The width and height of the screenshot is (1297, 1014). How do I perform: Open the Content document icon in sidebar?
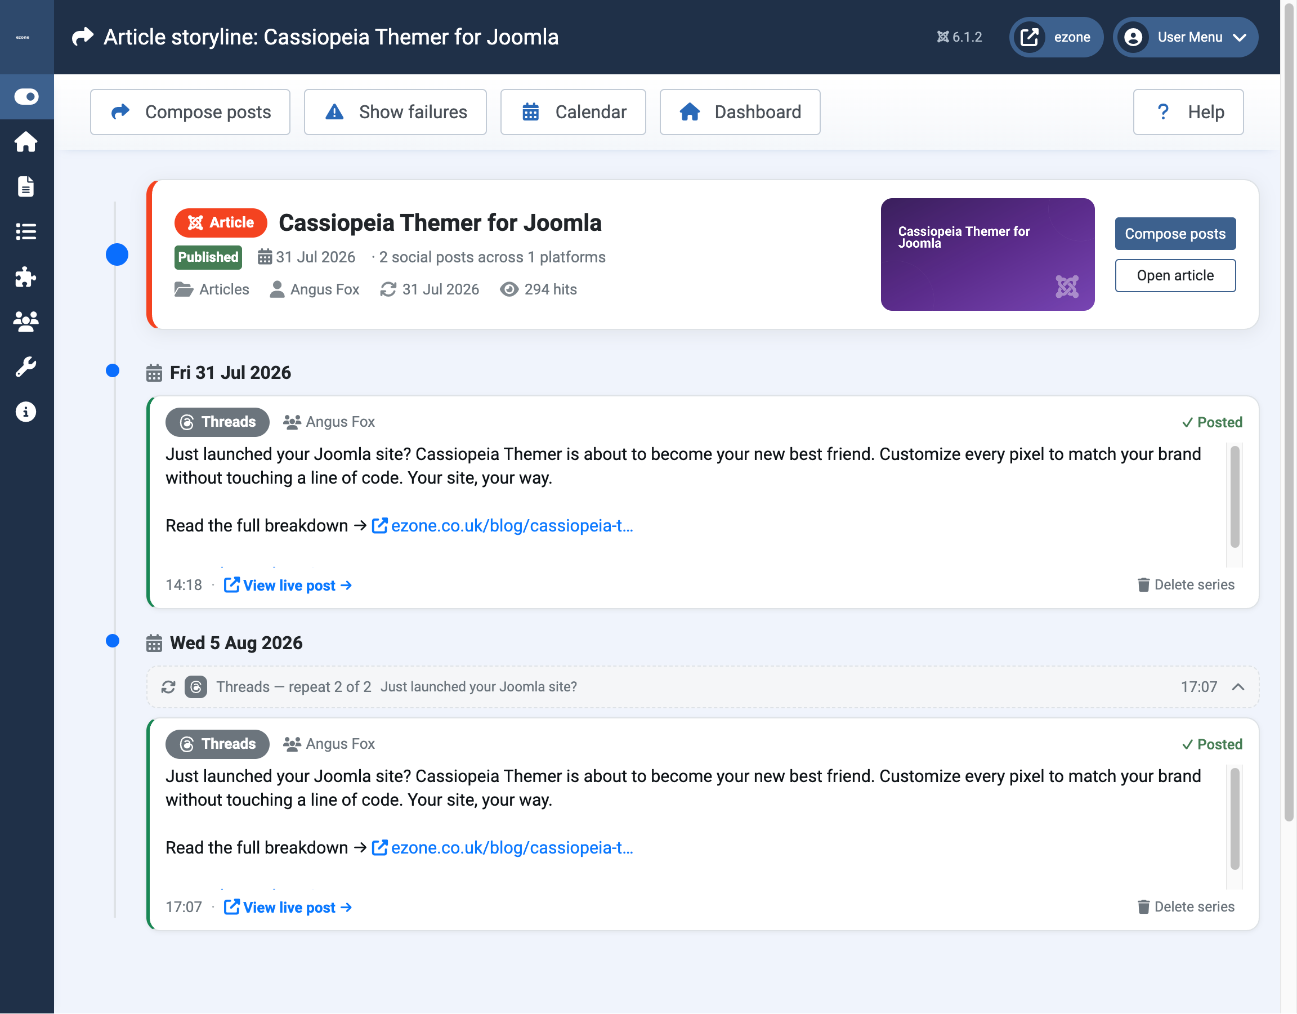[26, 186]
